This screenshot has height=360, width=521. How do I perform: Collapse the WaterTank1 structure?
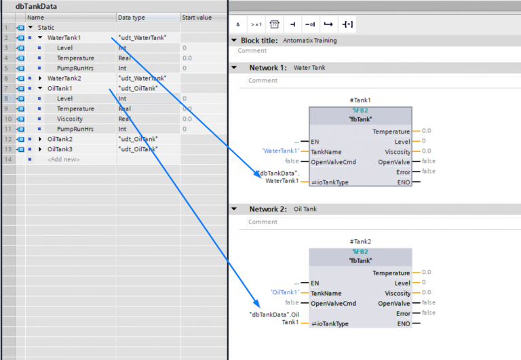point(40,38)
